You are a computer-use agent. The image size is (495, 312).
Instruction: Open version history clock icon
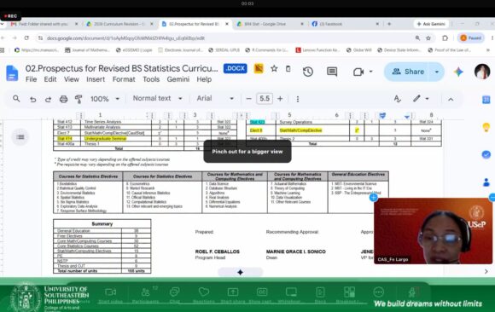[308, 72]
